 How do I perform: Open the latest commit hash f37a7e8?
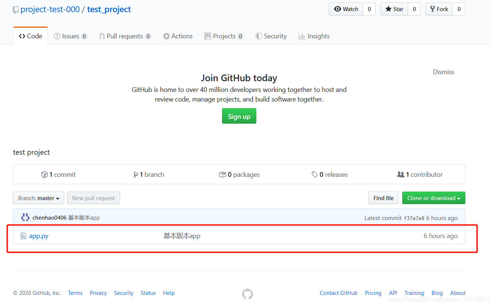pos(414,218)
